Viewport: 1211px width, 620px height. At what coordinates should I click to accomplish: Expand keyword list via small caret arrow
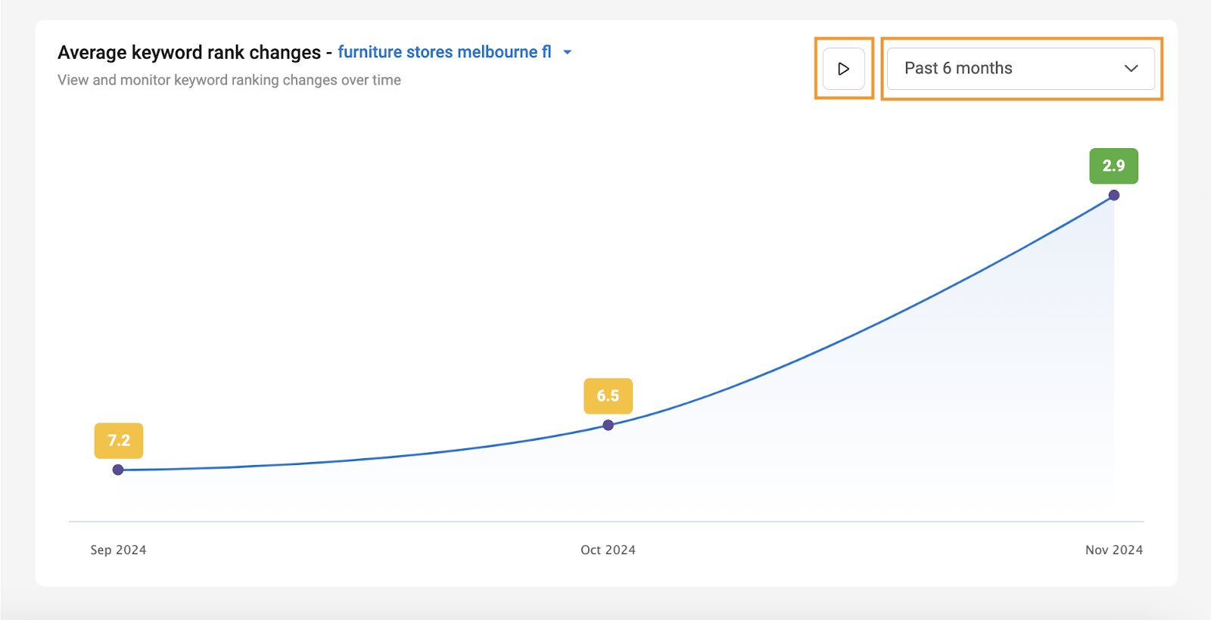coord(568,53)
